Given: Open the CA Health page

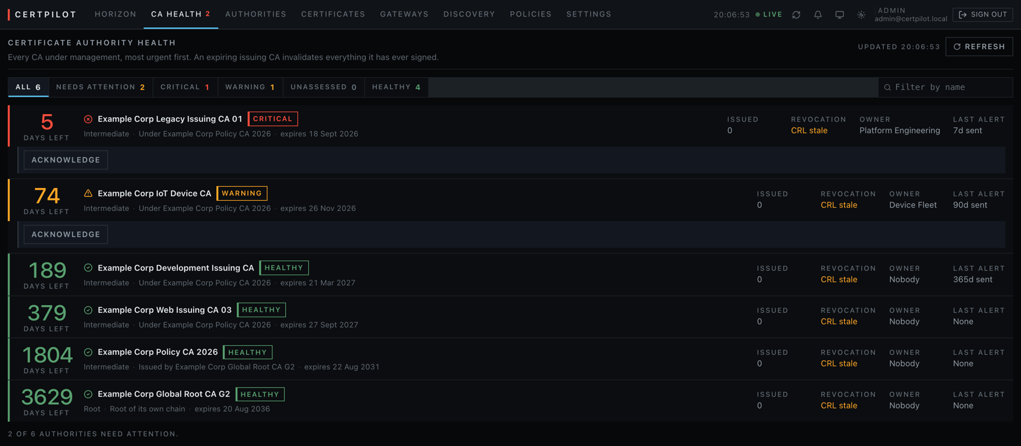Looking at the screenshot, I should click(181, 14).
